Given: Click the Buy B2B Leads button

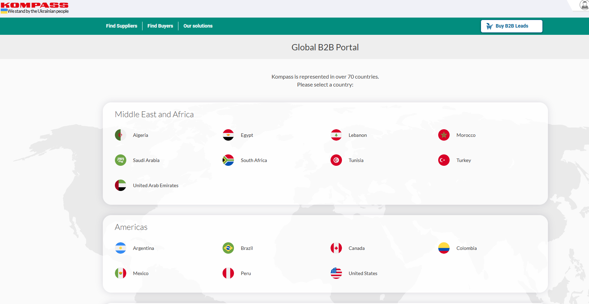Looking at the screenshot, I should [x=512, y=26].
